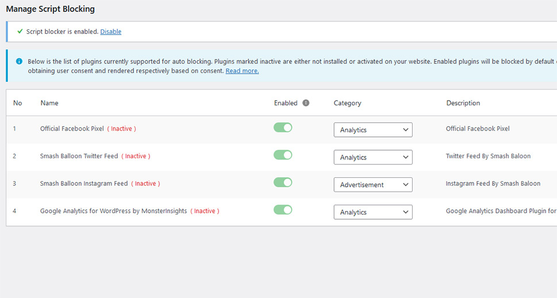557x298 pixels.
Task: Toggle off Official Facebook Pixel blocking
Action: [x=283, y=128]
